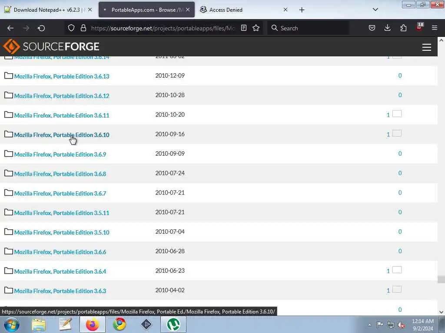Open the Pocket save icon
This screenshot has width=445, height=333.
[x=372, y=28]
